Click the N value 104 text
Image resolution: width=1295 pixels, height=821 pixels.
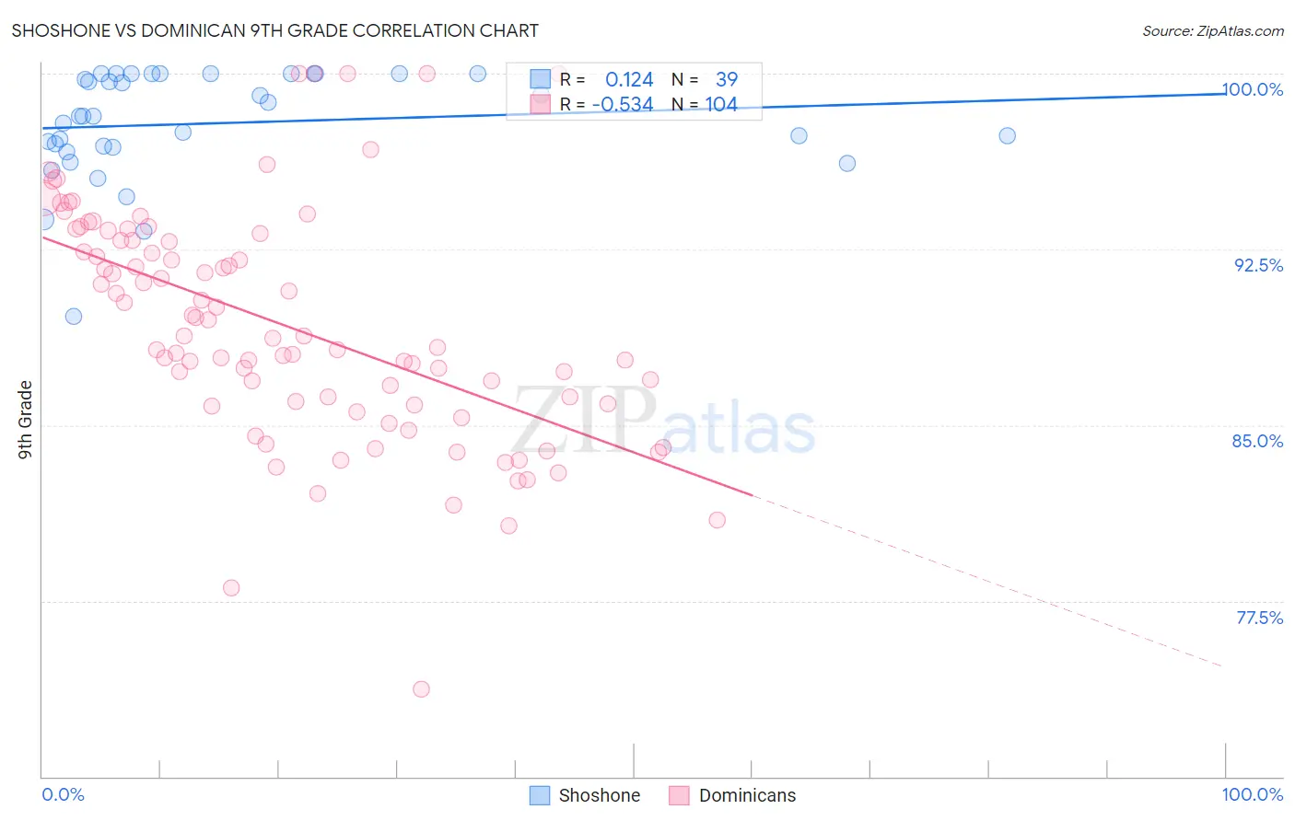721,104
